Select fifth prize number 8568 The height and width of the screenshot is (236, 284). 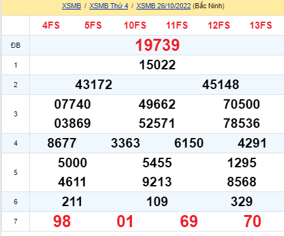click(241, 182)
